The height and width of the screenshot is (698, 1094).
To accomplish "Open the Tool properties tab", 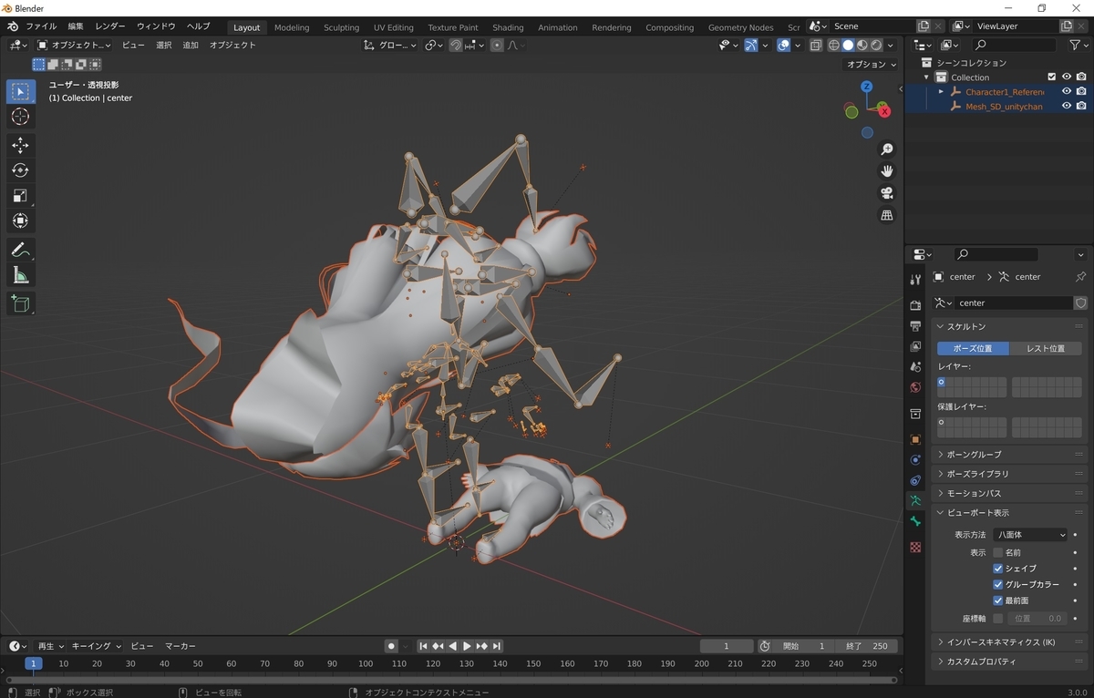I will point(915,280).
